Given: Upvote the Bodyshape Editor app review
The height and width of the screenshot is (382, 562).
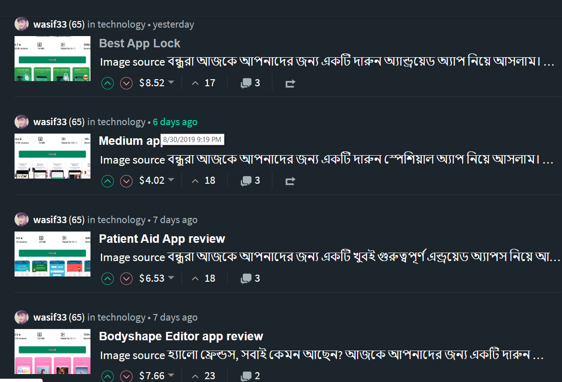Looking at the screenshot, I should pos(108,376).
